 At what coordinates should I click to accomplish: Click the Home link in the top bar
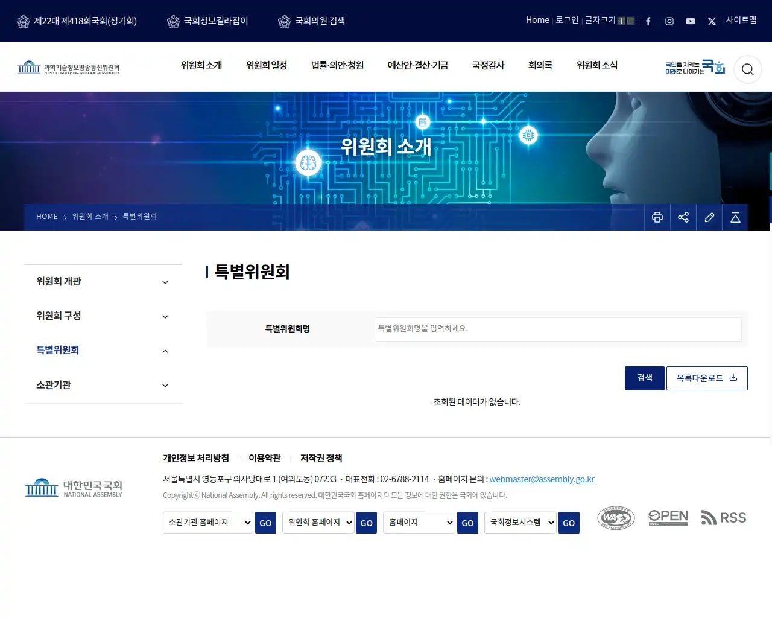pos(537,20)
